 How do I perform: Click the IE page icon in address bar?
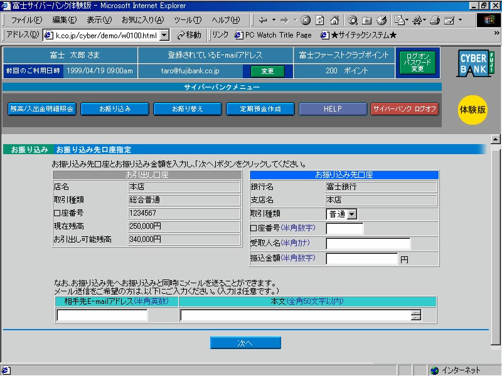click(48, 35)
